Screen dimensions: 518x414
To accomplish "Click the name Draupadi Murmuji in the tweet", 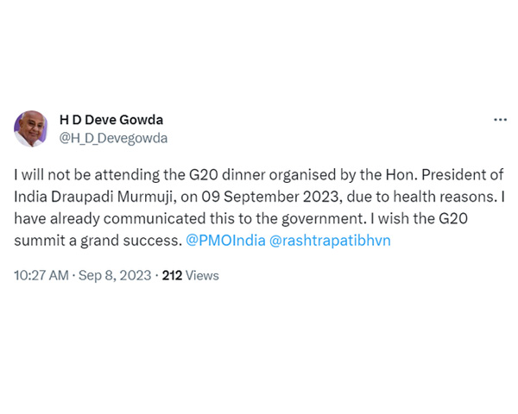I will click(112, 197).
